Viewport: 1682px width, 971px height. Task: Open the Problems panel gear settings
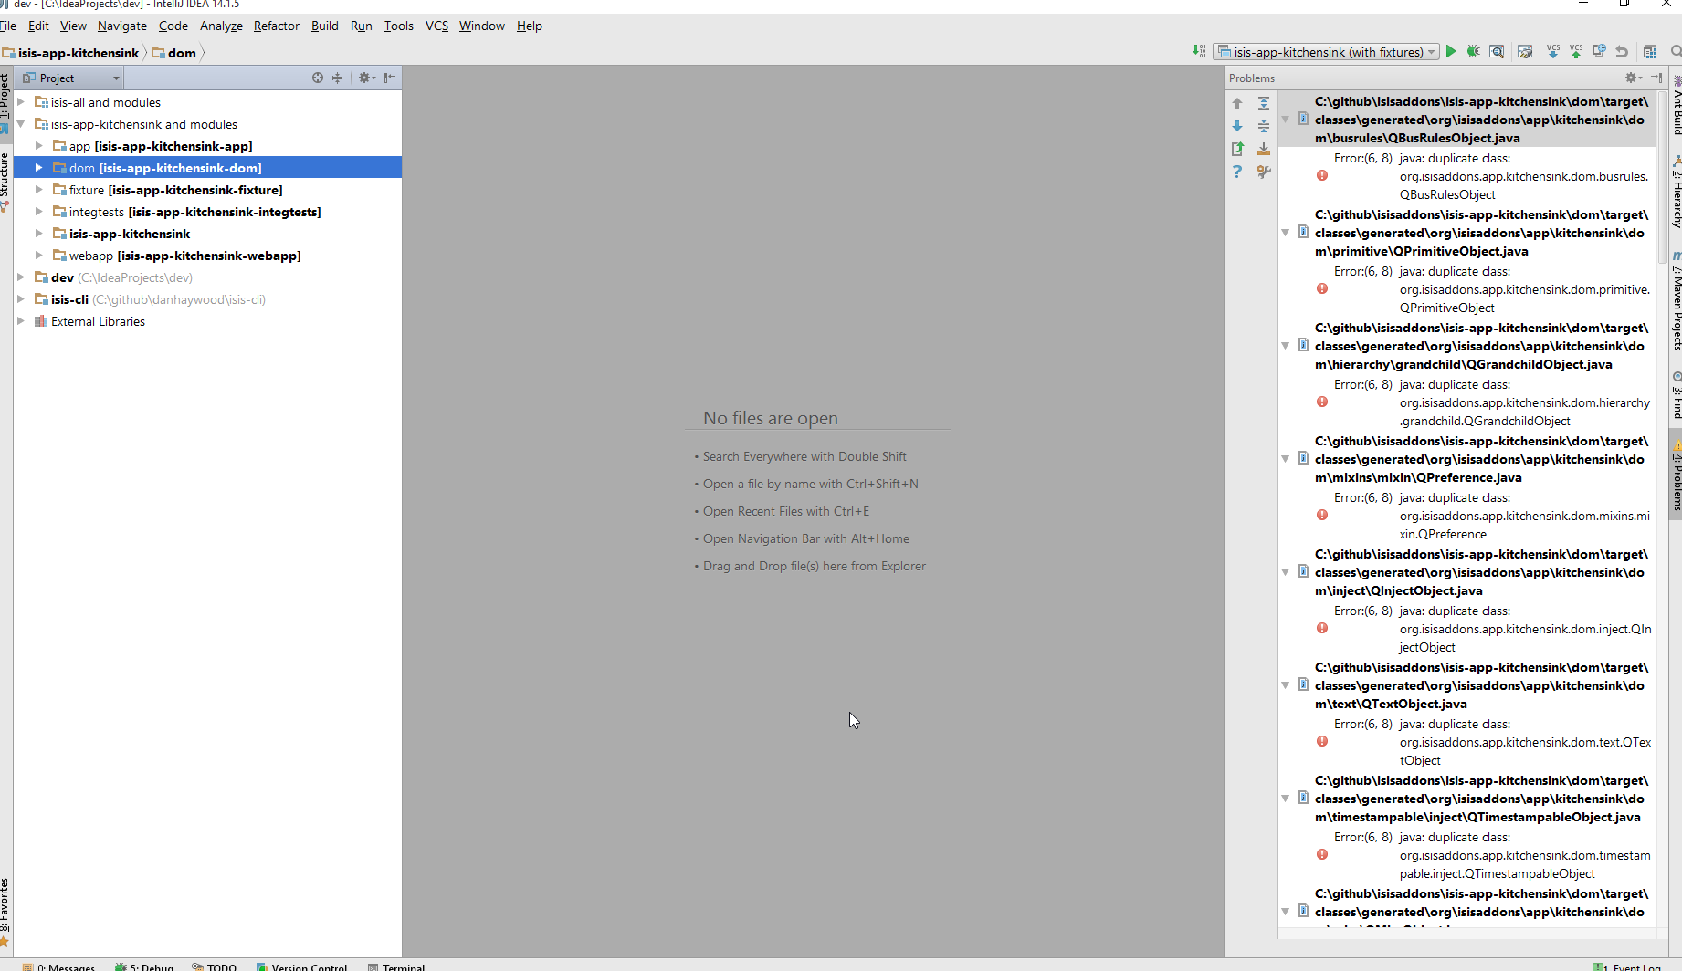[1632, 78]
